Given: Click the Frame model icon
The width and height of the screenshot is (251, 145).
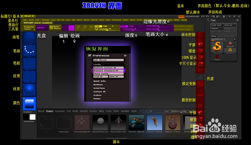Looking at the screenshot, I should click(200, 106).
